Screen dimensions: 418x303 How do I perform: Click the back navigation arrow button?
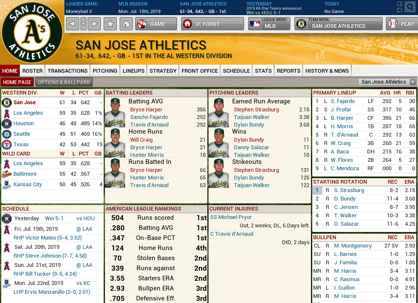pos(72,24)
